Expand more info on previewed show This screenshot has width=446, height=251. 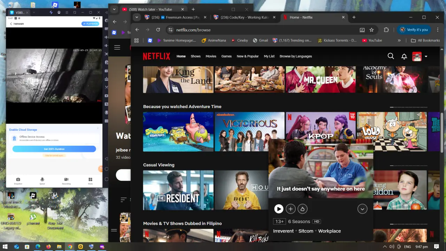tap(362, 209)
